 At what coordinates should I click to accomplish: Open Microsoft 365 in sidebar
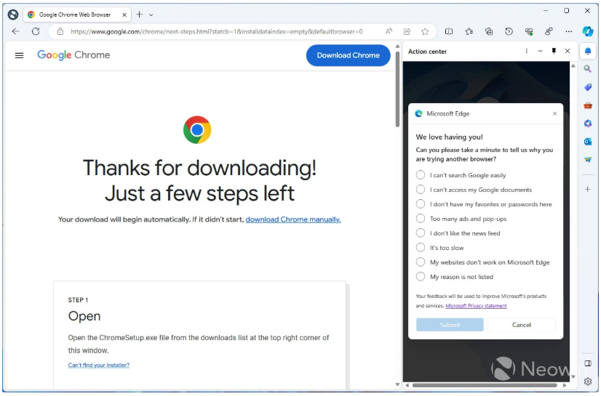tap(588, 124)
